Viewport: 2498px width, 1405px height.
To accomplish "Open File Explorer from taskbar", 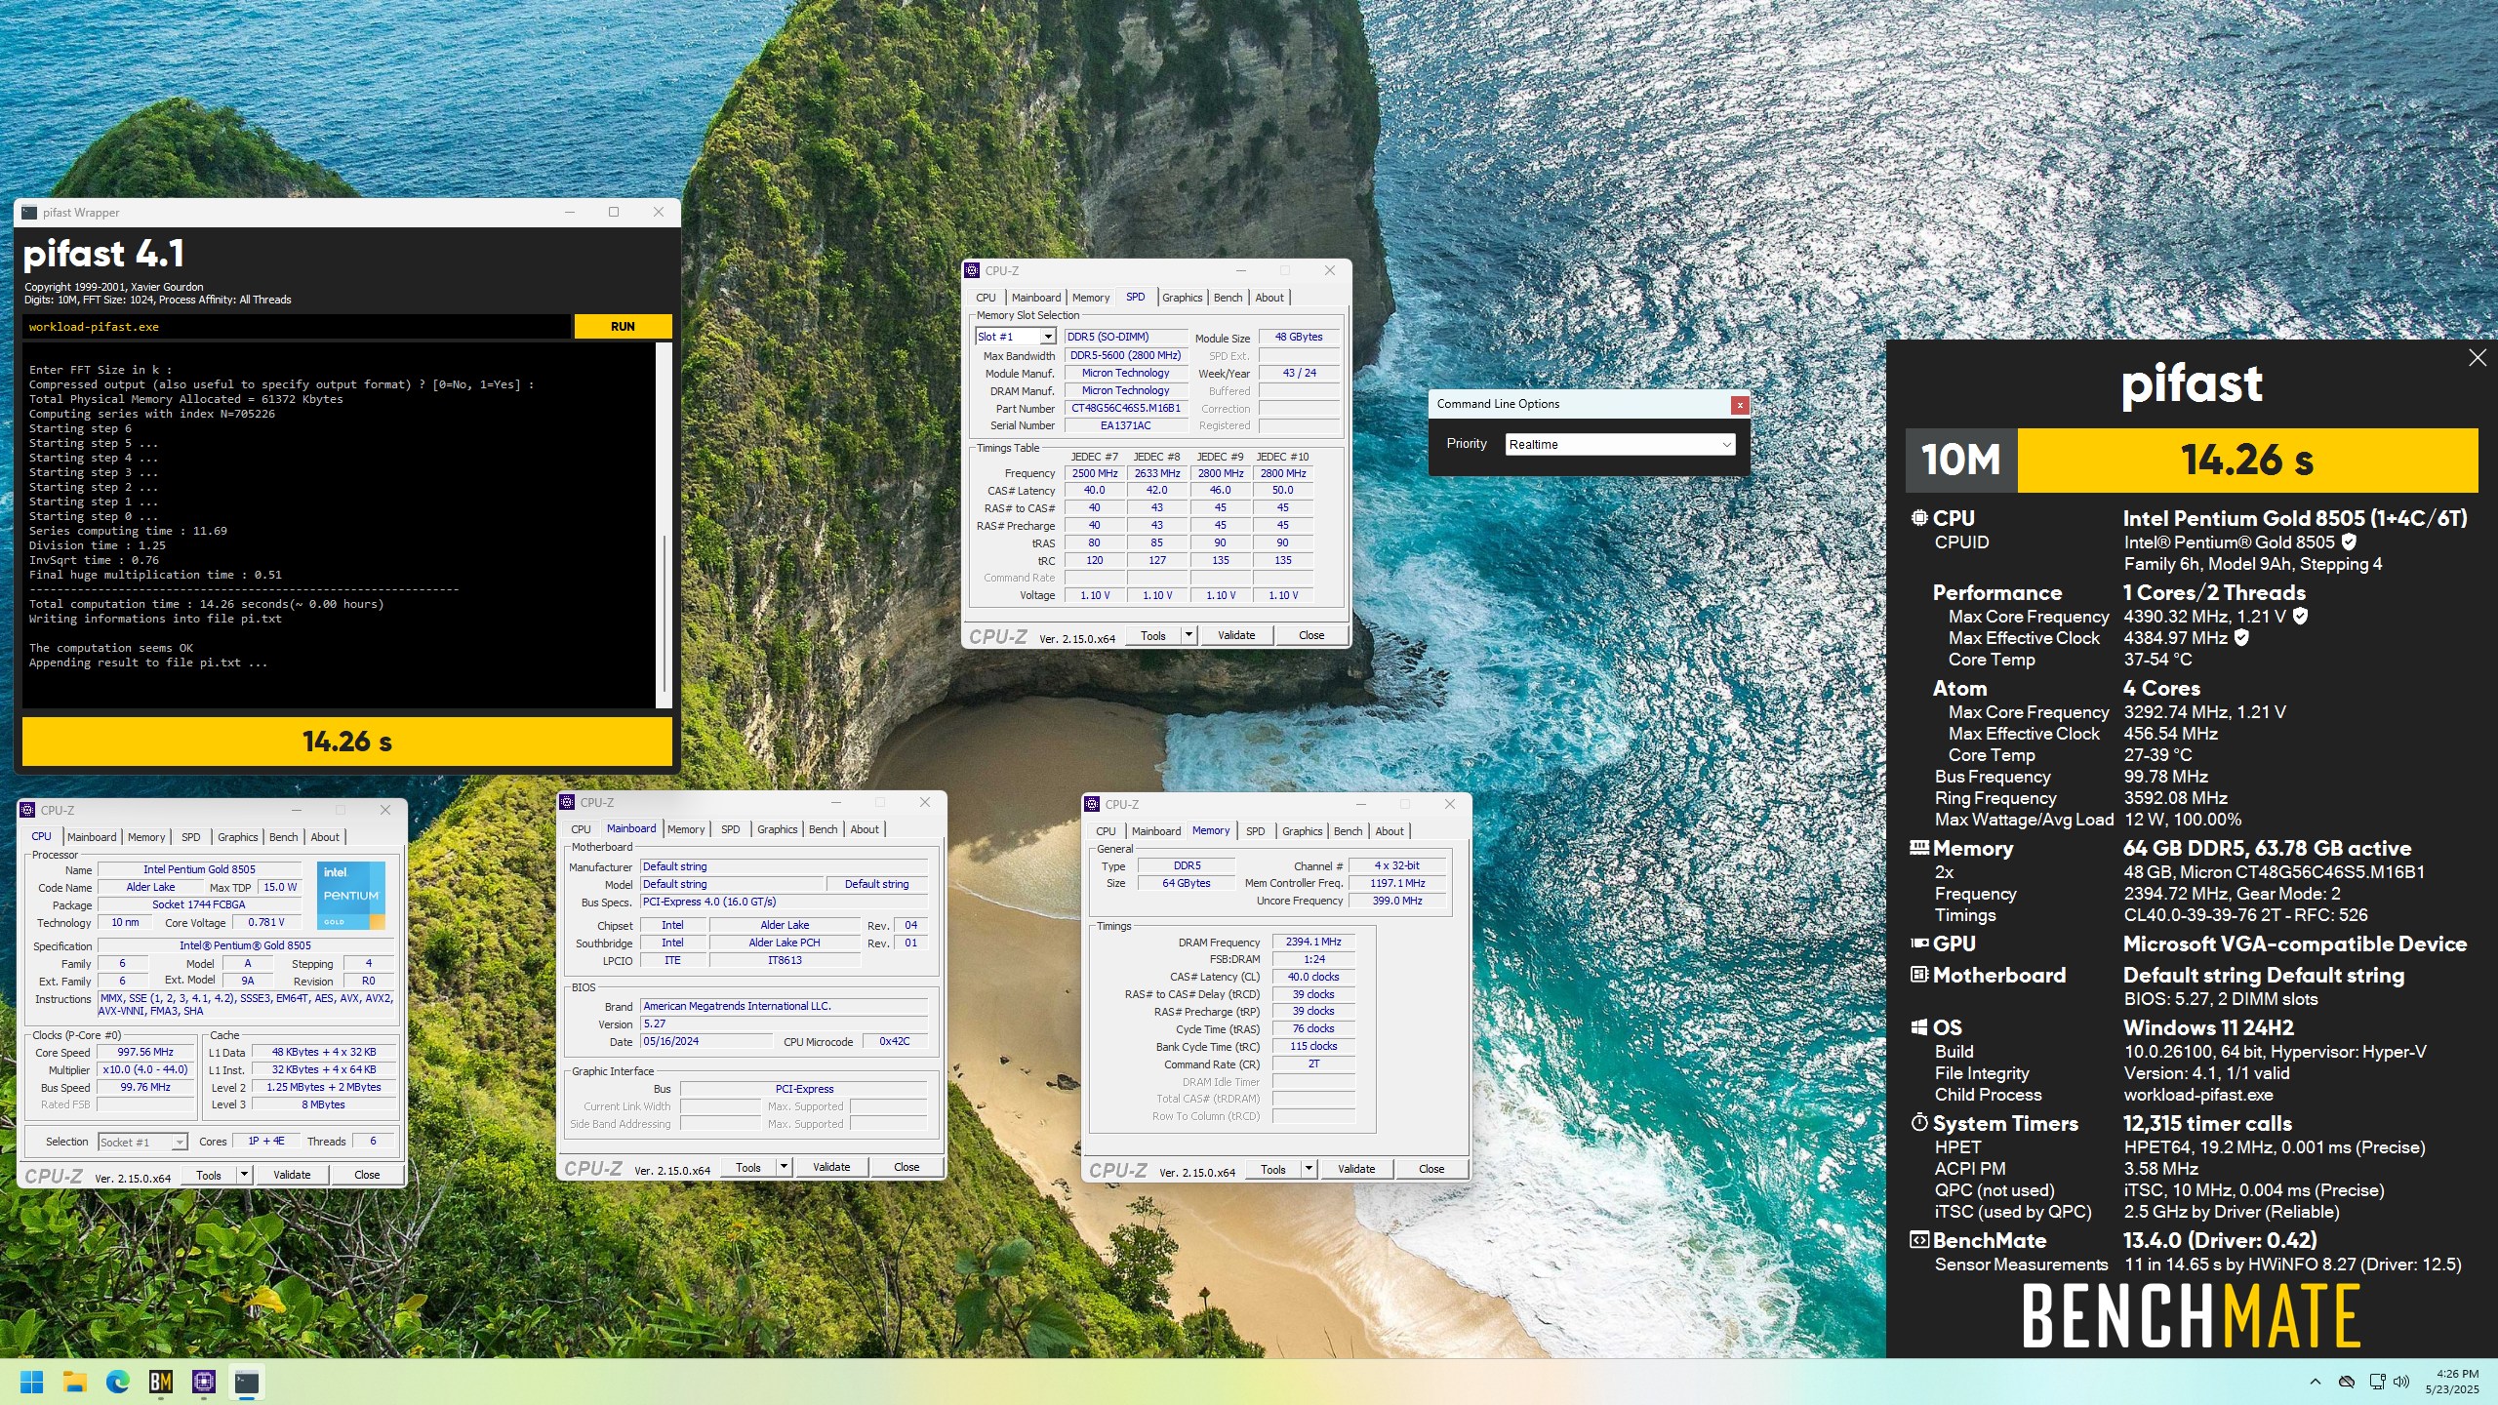I will point(75,1382).
